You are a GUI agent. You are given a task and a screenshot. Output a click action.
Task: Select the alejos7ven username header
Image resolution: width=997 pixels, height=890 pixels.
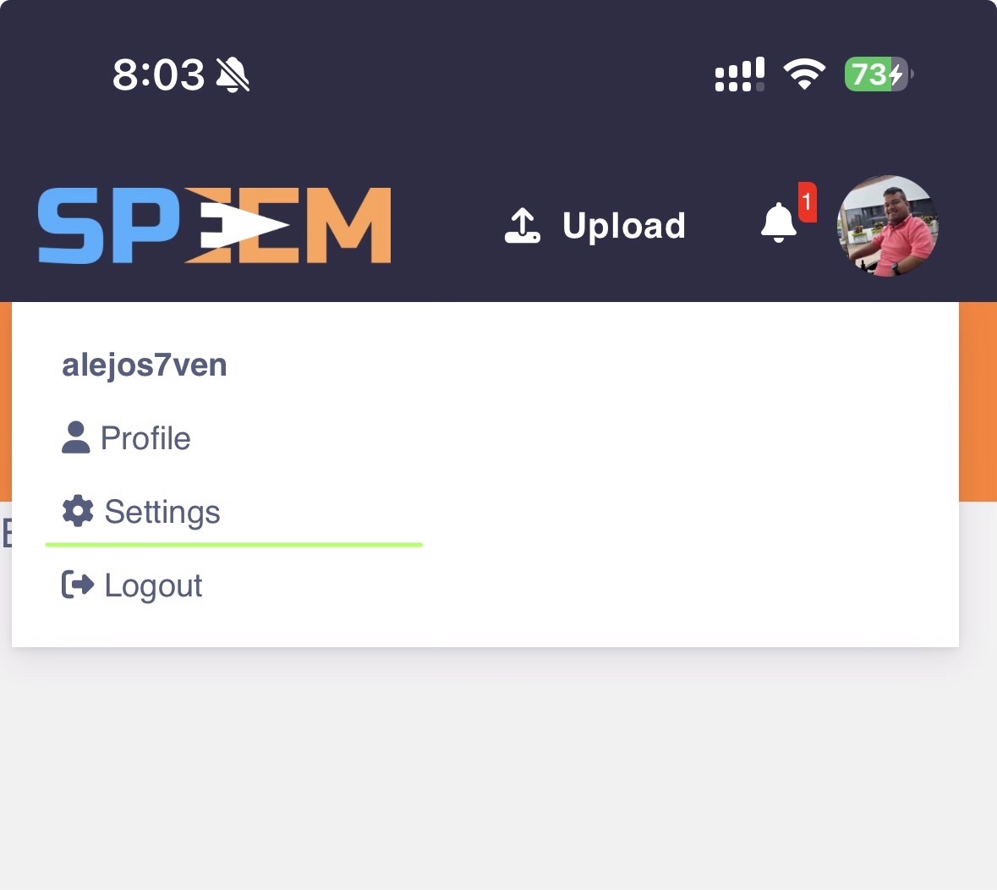(145, 365)
